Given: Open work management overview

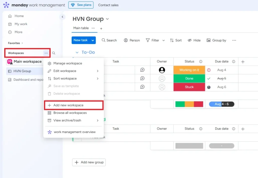Looking at the screenshot, I should [x=73, y=132].
